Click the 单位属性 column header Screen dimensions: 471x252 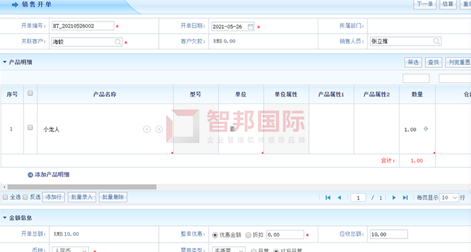pyautogui.click(x=286, y=95)
